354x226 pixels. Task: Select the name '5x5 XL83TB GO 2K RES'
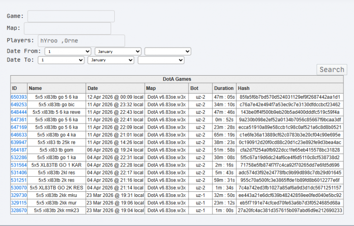[x=56, y=188]
